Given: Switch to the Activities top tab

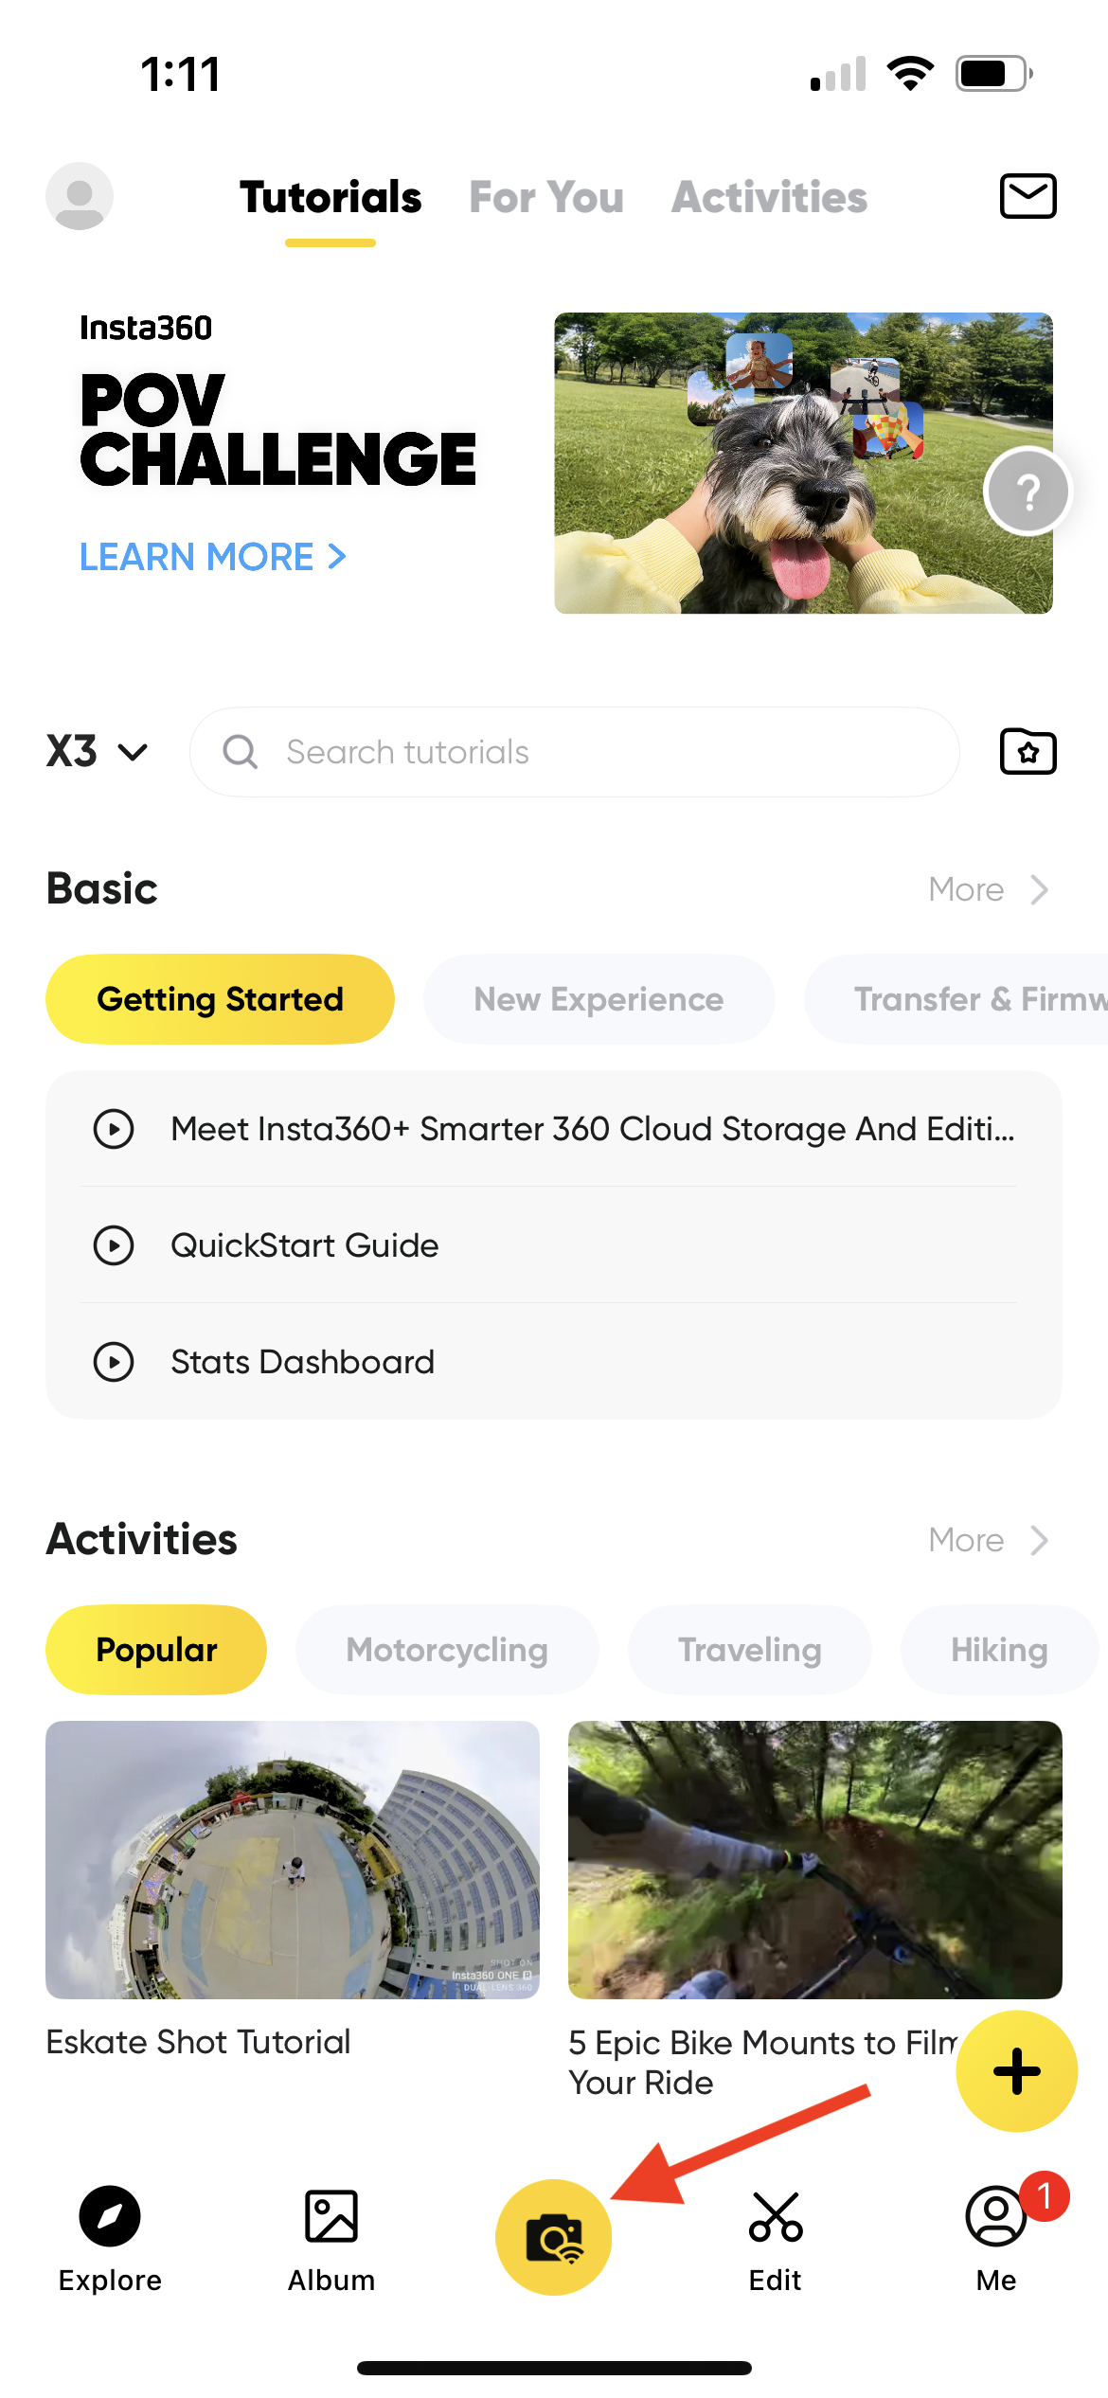Looking at the screenshot, I should (769, 197).
